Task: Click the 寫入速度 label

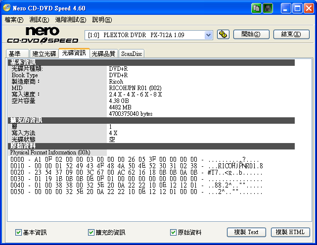Action: (x=26, y=95)
